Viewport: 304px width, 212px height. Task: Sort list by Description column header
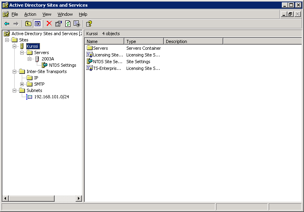(x=194, y=41)
